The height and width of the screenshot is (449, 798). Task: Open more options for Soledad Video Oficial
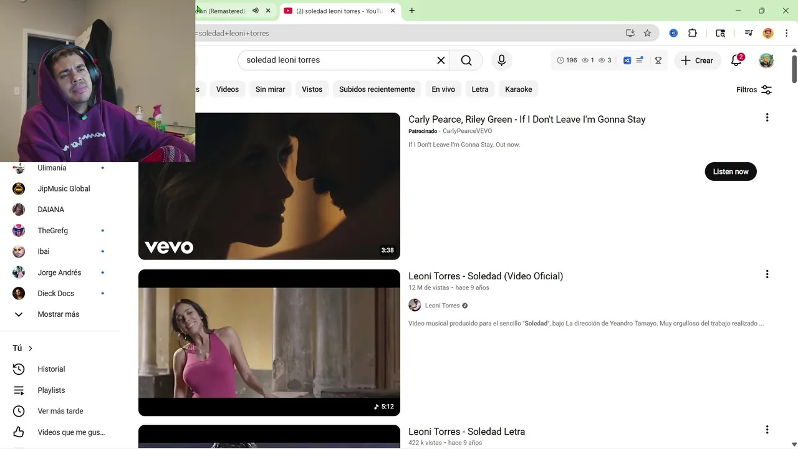coord(767,274)
